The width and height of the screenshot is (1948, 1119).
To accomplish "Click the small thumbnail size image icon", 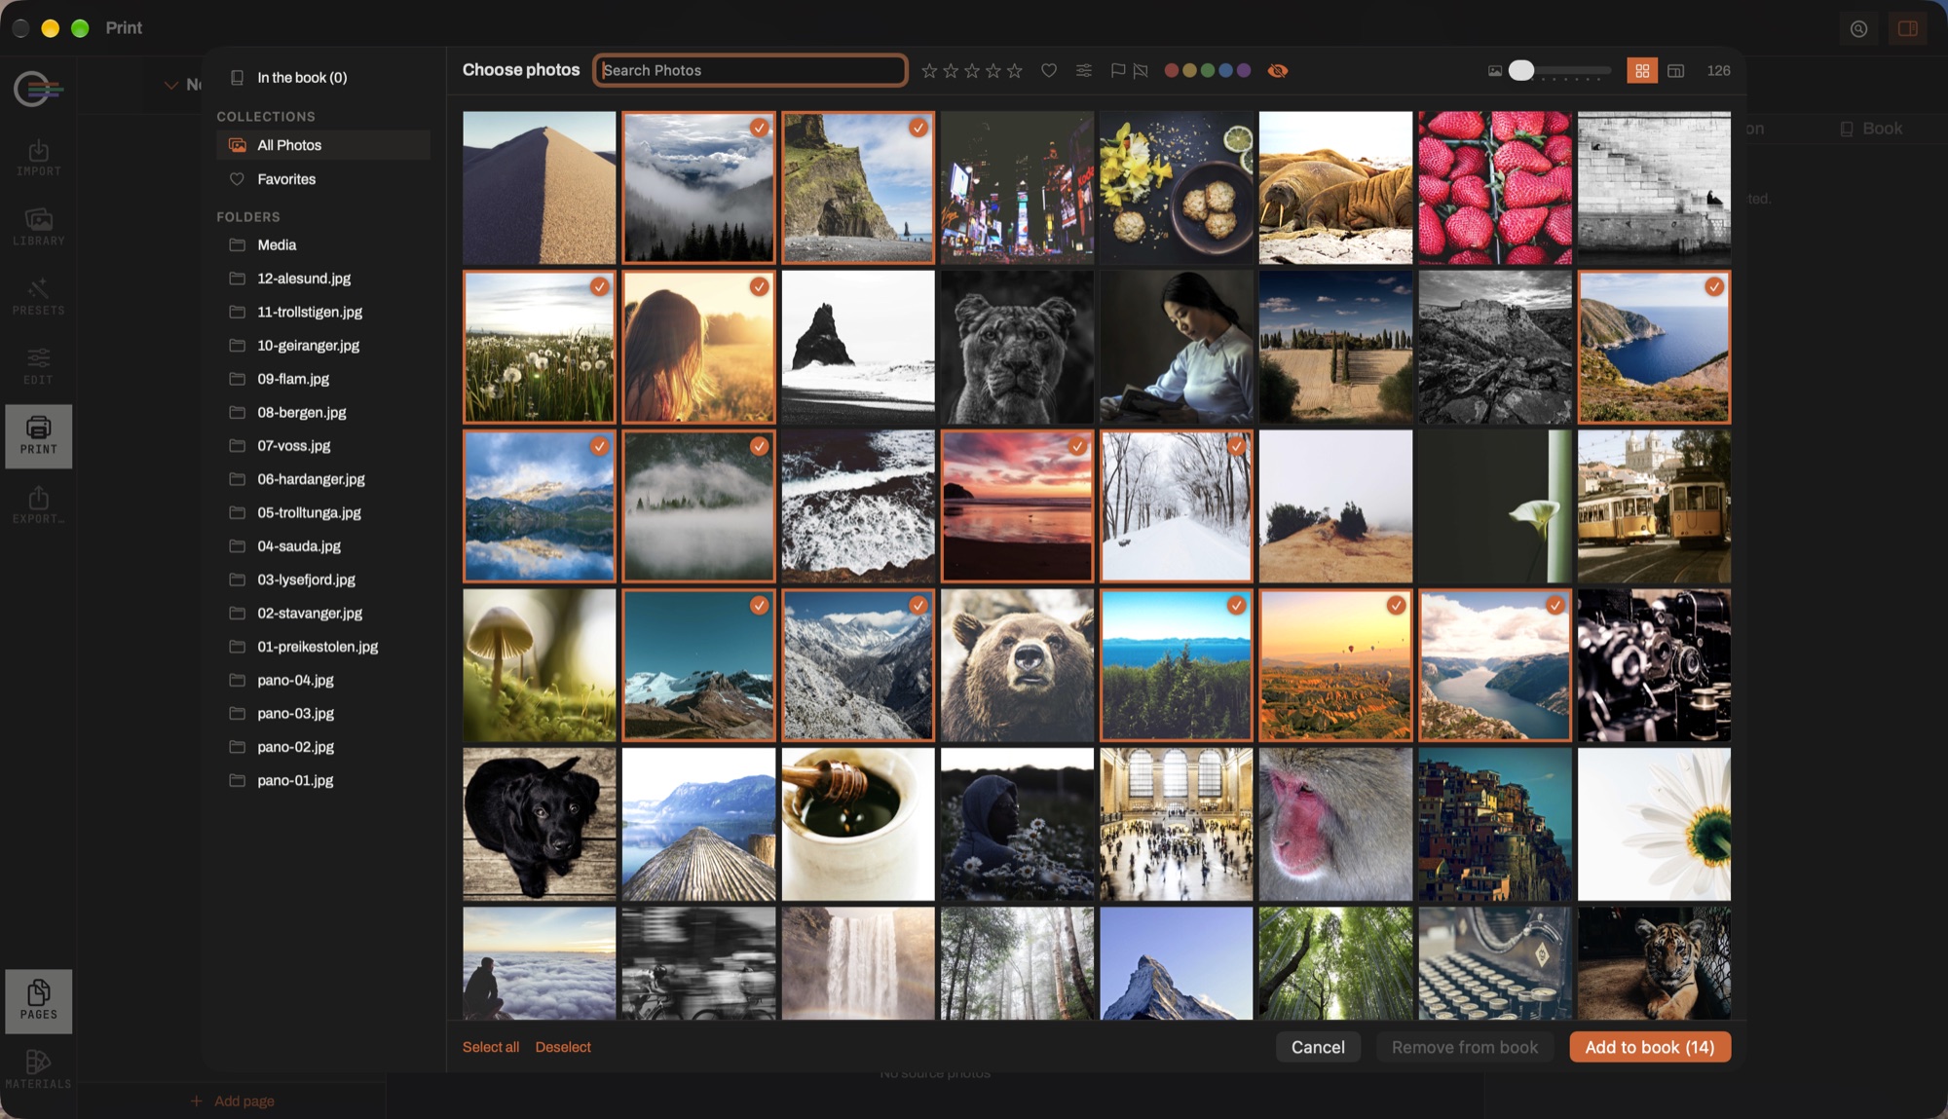I will click(x=1495, y=71).
